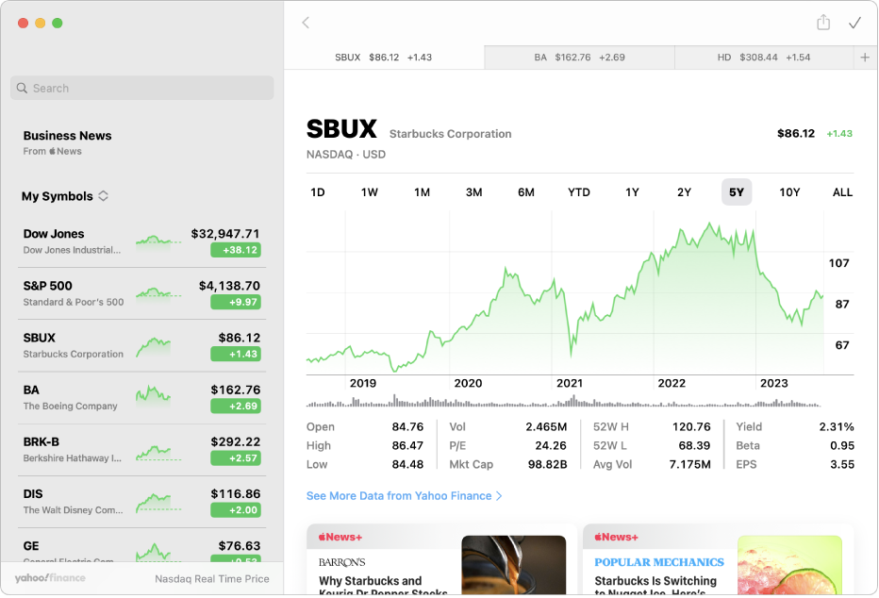
Task: Select the 1W chart range
Action: tap(370, 192)
